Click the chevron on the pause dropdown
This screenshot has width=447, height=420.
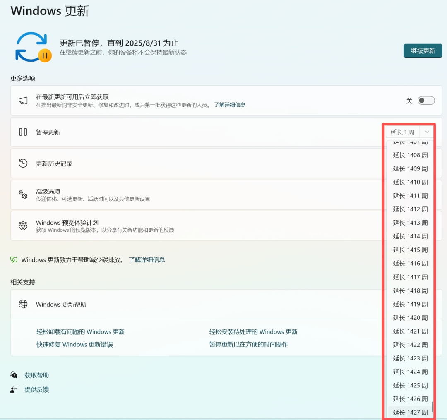pyautogui.click(x=427, y=132)
